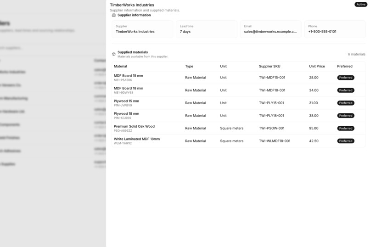Click the SKU TWI-PSOW-001
This screenshot has width=370, height=247.
(x=272, y=129)
